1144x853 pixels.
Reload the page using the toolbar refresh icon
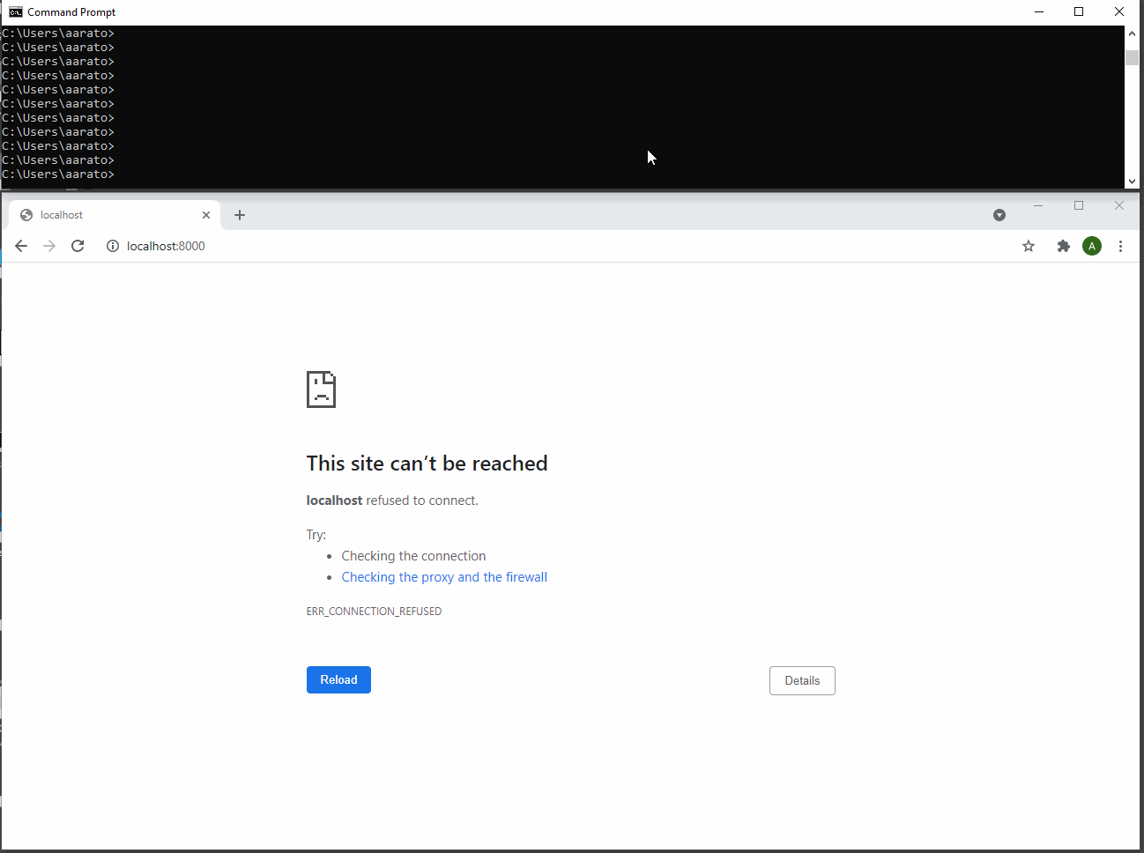tap(78, 246)
